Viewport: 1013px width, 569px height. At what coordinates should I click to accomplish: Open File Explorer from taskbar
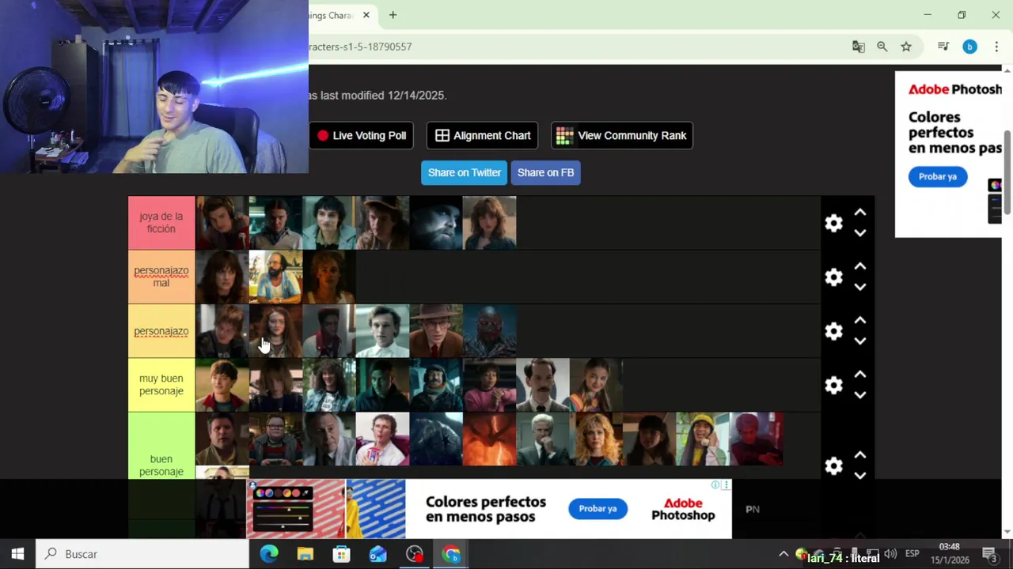point(305,554)
